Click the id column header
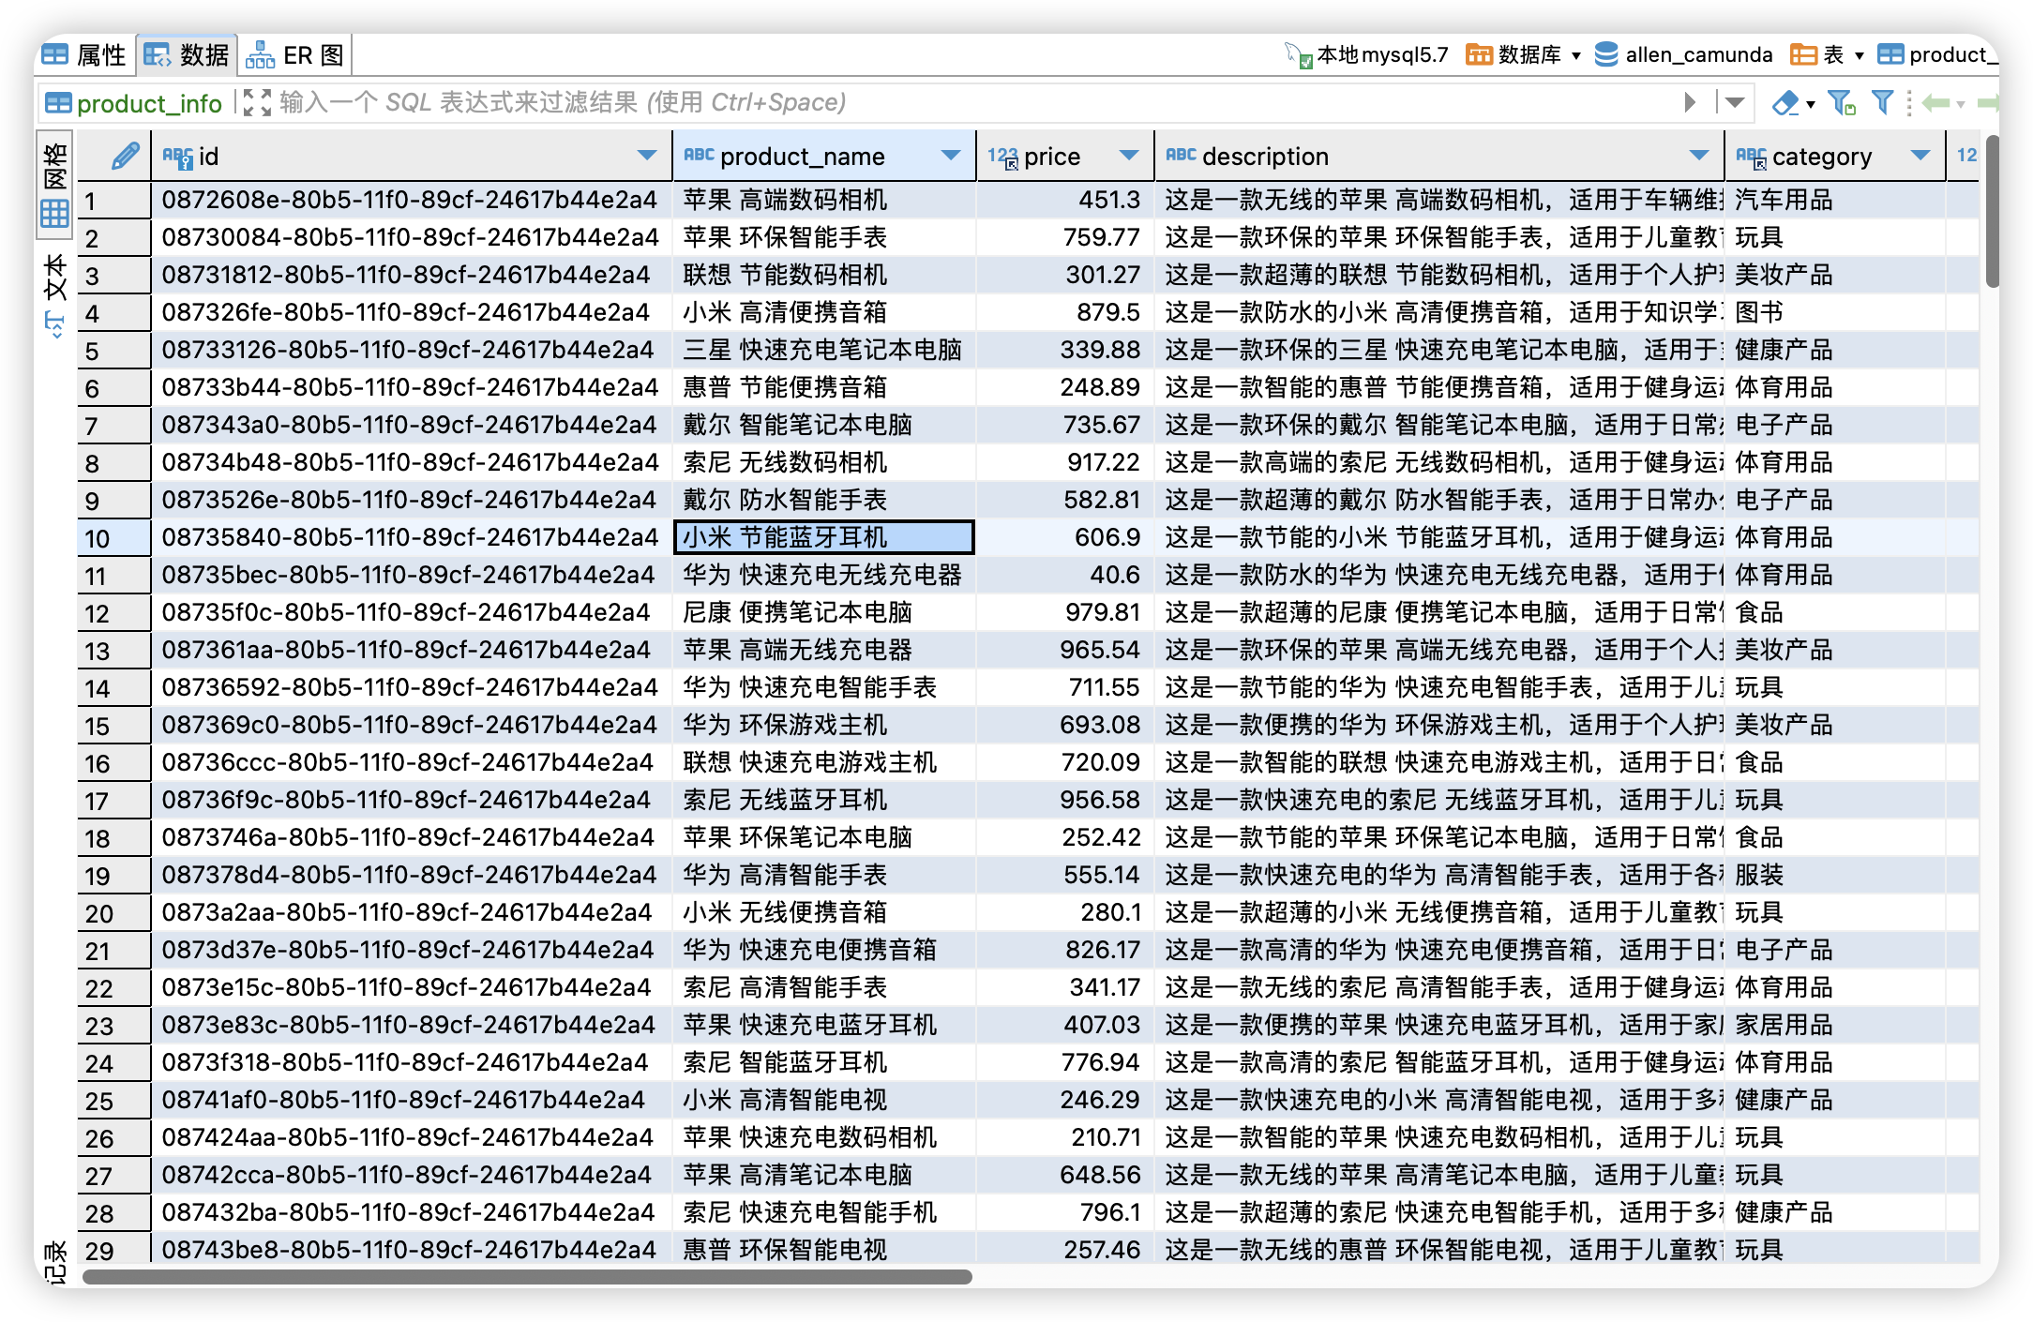Viewport: 2033px width, 1322px height. 412,156
